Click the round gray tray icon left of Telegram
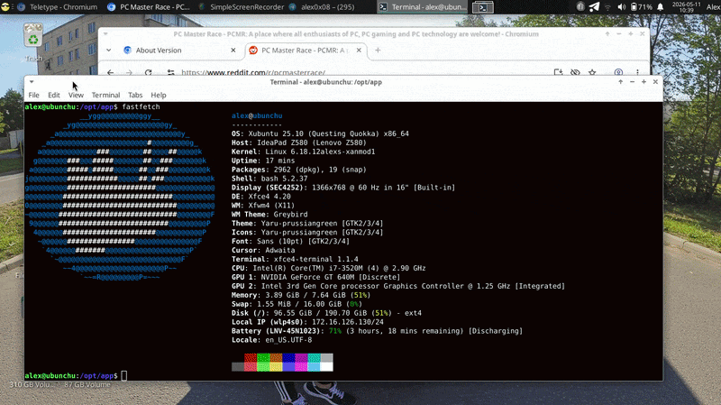The width and height of the screenshot is (721, 405). (580, 7)
